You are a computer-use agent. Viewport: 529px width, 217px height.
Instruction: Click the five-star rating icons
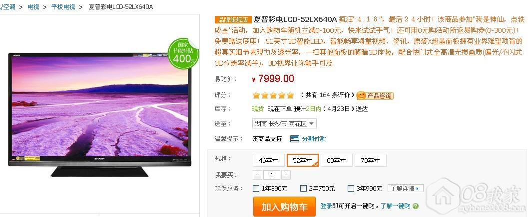273,96
